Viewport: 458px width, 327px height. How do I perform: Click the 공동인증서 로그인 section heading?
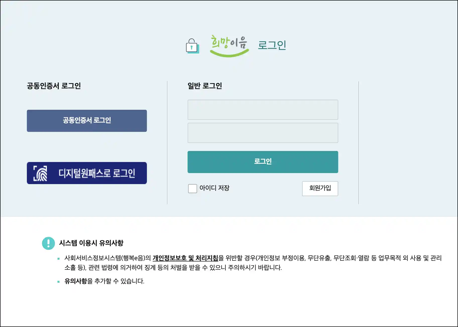(54, 86)
